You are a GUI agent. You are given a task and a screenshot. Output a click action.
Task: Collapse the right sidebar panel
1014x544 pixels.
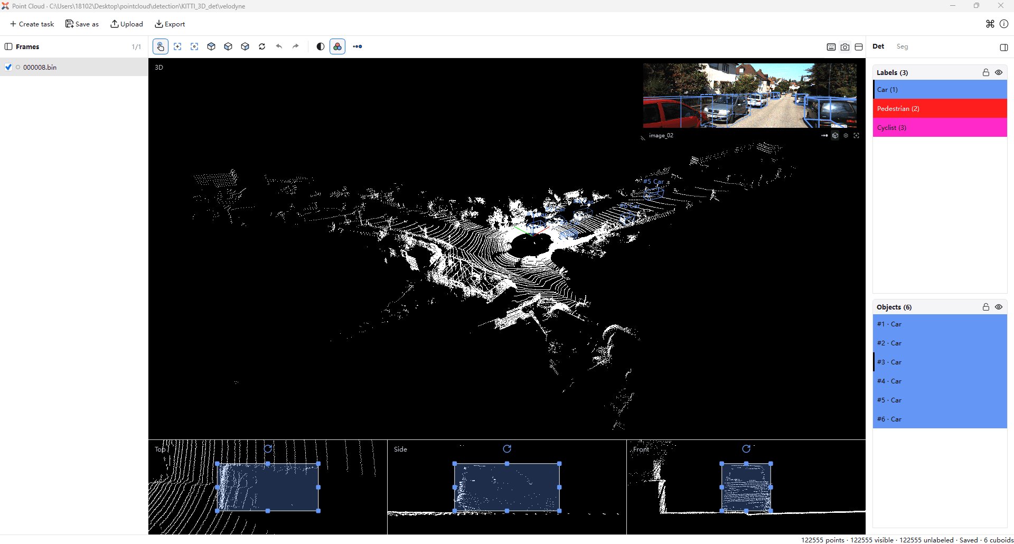pos(1004,47)
